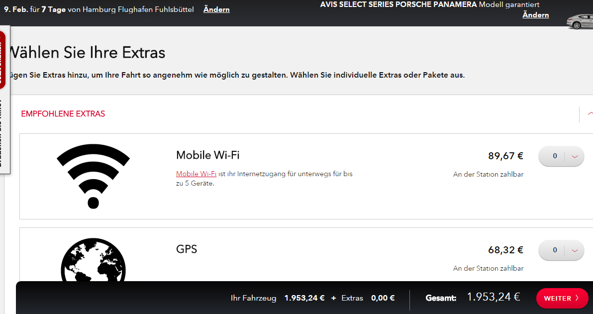Image resolution: width=593 pixels, height=314 pixels.
Task: Open the GPS quantity dropdown
Action: [561, 250]
